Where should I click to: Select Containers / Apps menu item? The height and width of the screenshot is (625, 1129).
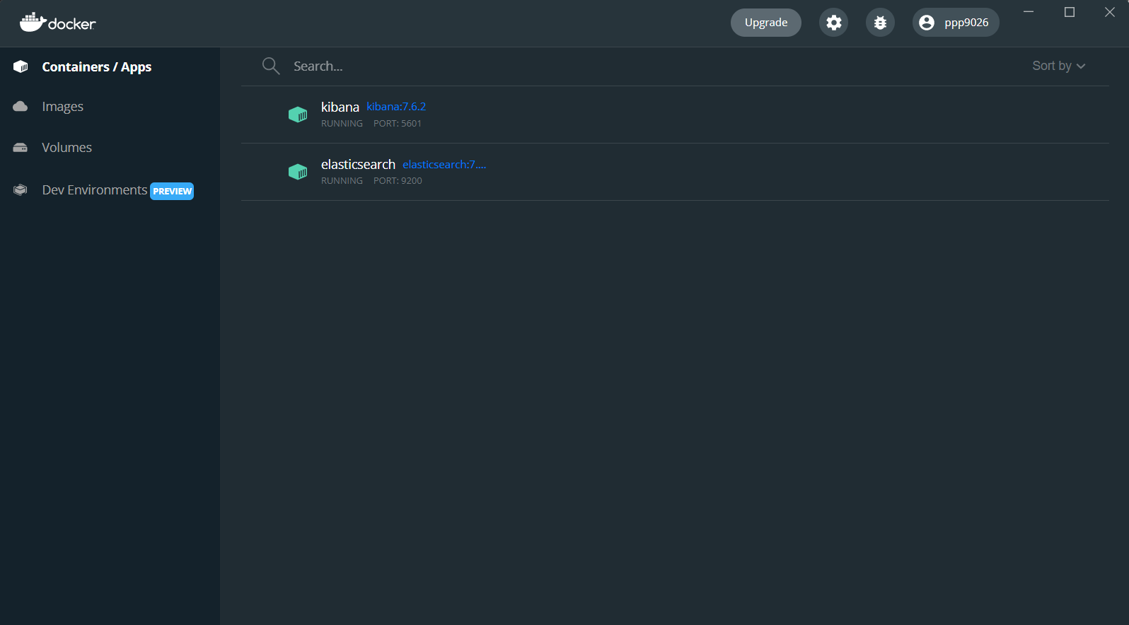tap(97, 66)
